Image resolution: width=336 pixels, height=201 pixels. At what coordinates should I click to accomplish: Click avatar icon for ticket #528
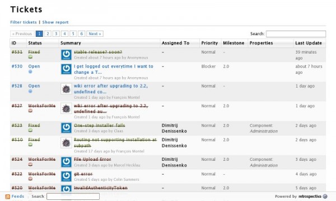(66, 89)
